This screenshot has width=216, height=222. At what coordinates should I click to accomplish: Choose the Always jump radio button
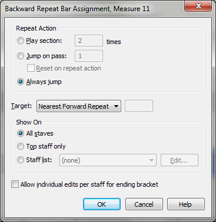(21, 82)
